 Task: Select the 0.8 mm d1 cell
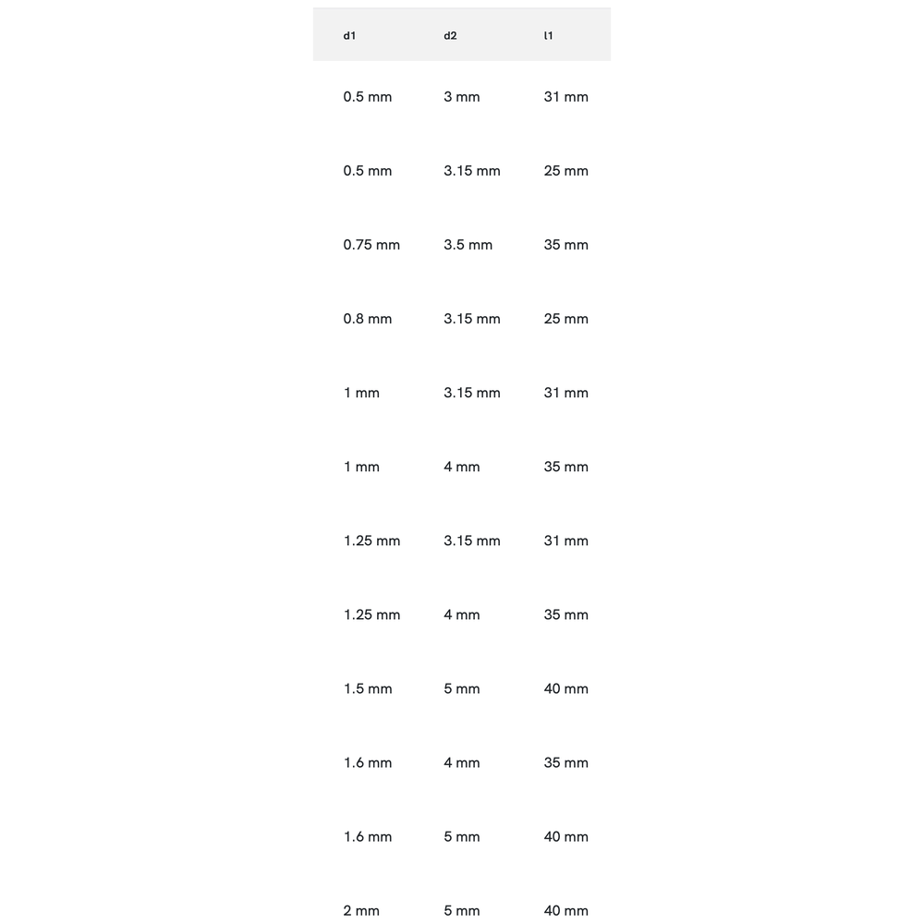[368, 319]
